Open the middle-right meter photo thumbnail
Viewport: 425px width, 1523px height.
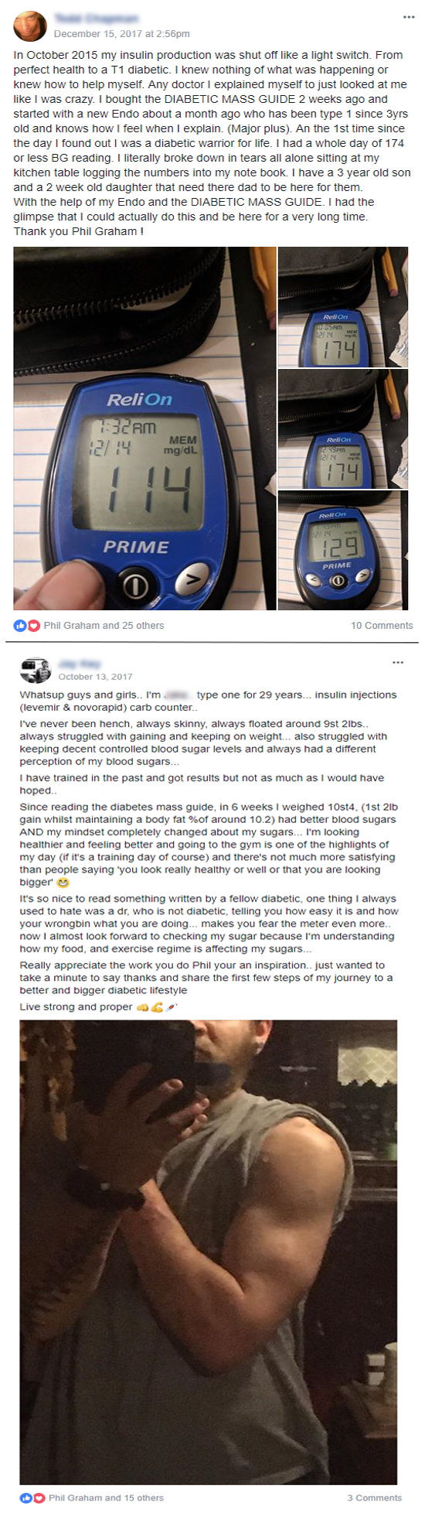coord(343,429)
